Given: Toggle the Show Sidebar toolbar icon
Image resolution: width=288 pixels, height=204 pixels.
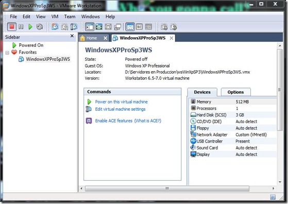Looking at the screenshot, I should 90,27.
